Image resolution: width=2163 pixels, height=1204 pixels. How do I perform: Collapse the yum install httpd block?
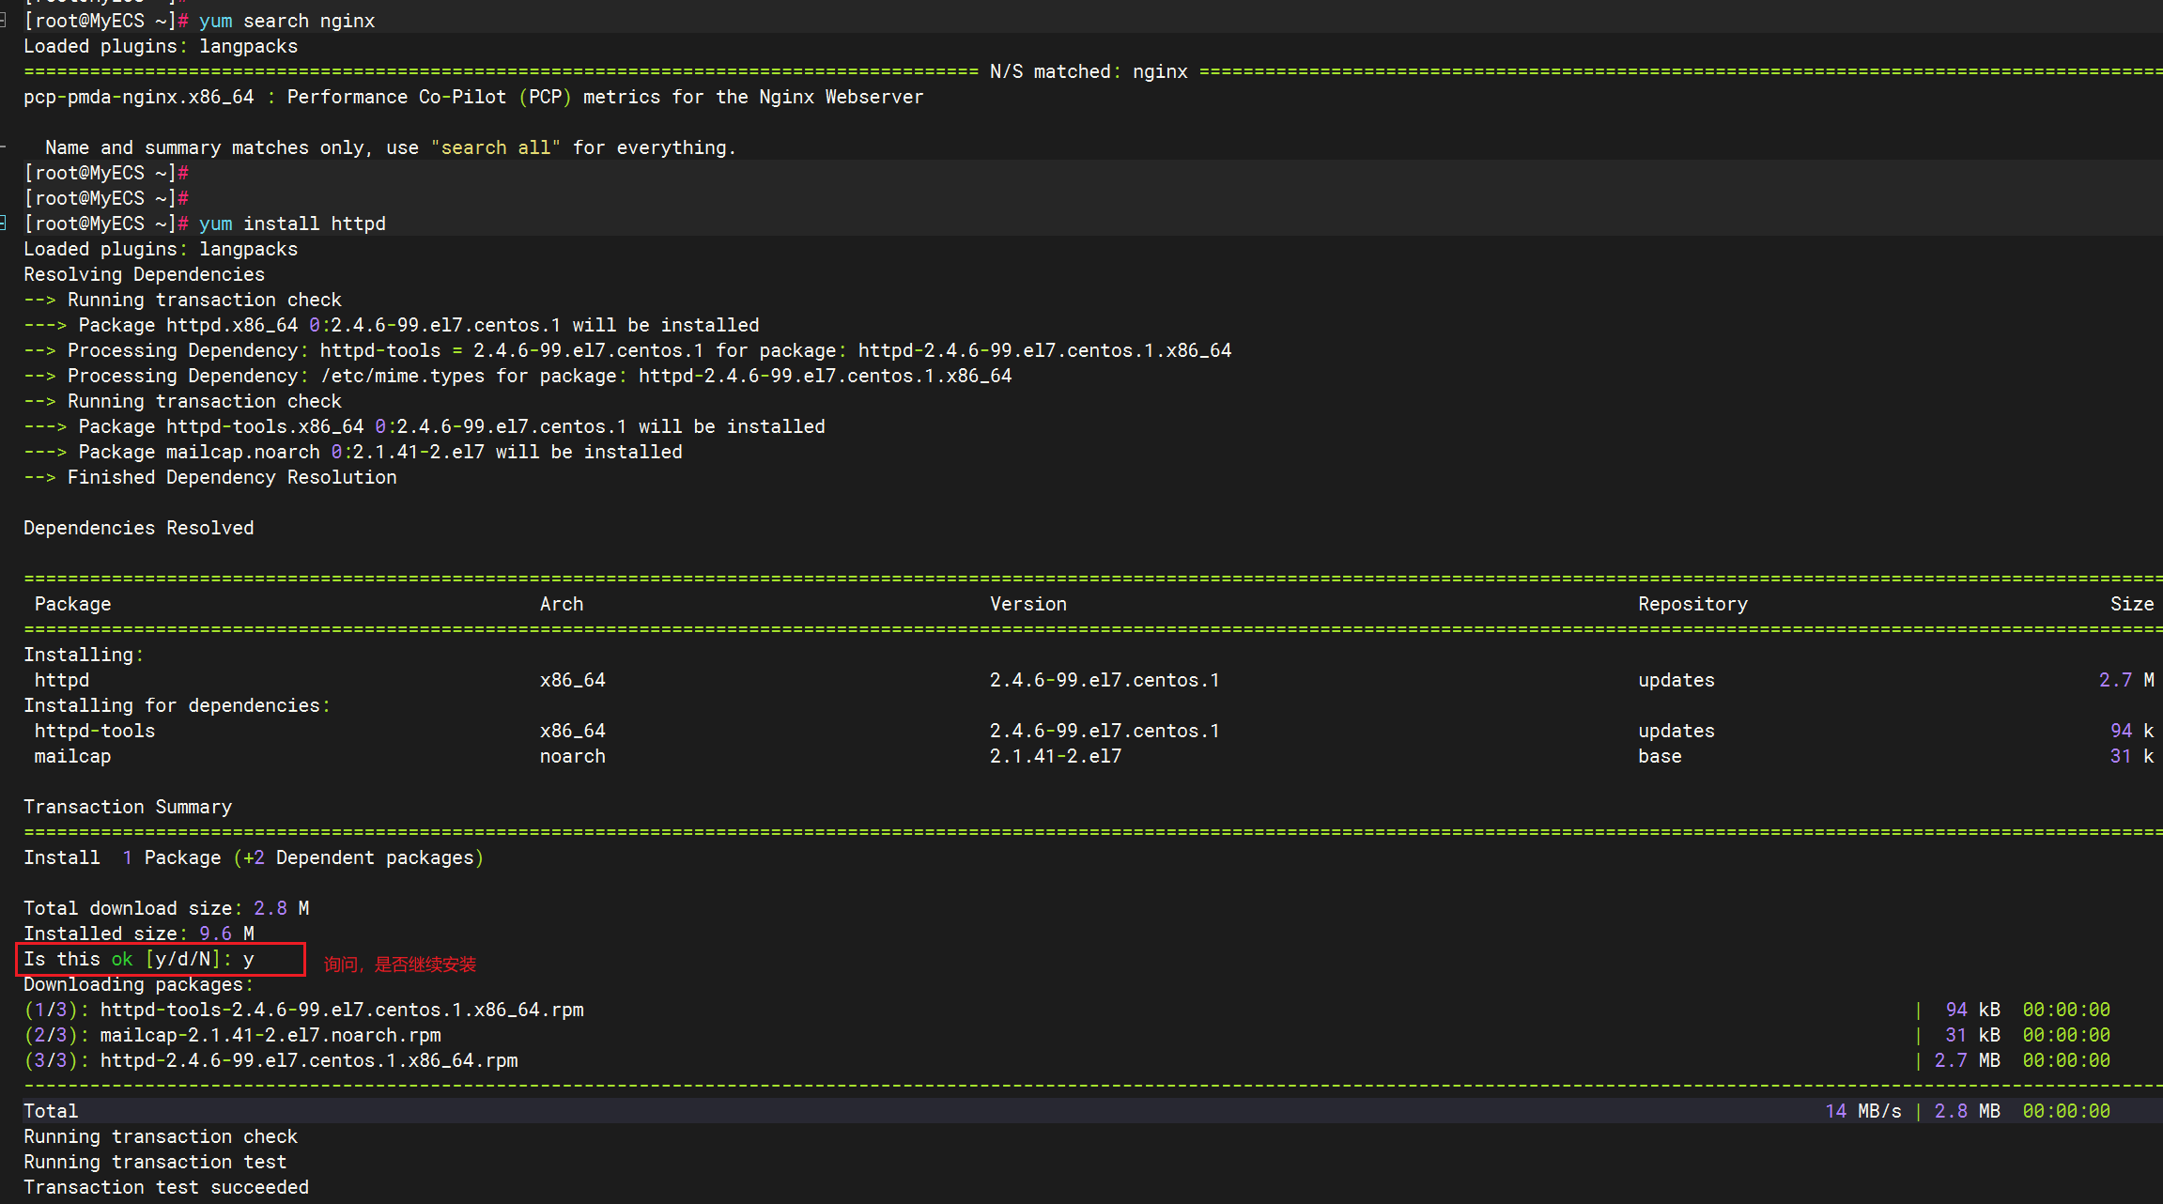point(4,224)
